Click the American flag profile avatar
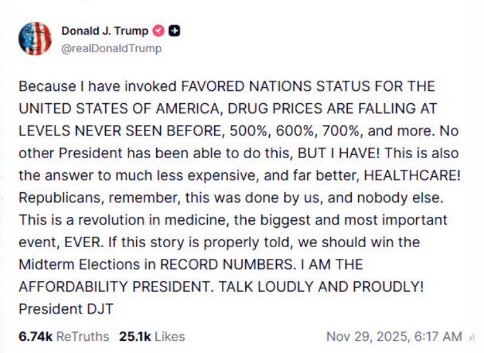Viewport: 484px width, 353px height. point(35,39)
